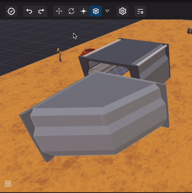Expand the dropdown triangle beside the cube tool
The width and height of the screenshot is (192, 193).
point(108,11)
